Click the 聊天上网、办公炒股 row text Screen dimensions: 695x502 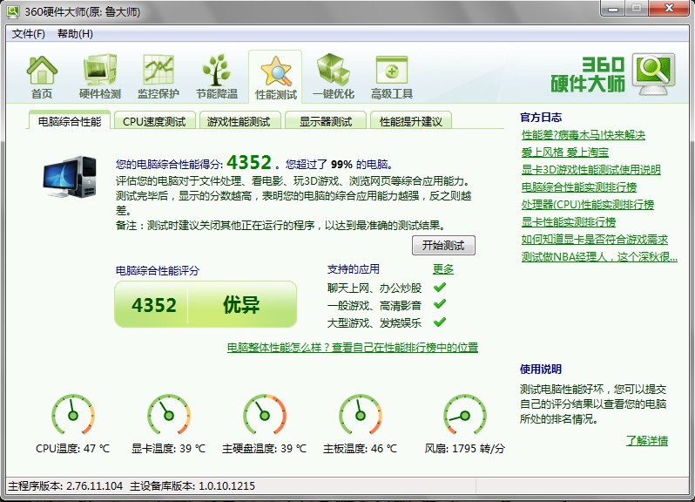pos(374,288)
